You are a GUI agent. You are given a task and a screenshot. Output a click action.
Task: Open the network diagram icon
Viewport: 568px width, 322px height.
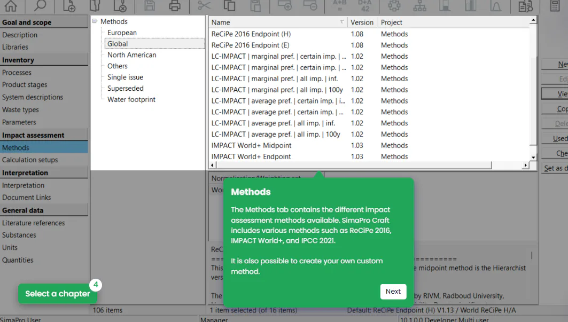[394, 5]
